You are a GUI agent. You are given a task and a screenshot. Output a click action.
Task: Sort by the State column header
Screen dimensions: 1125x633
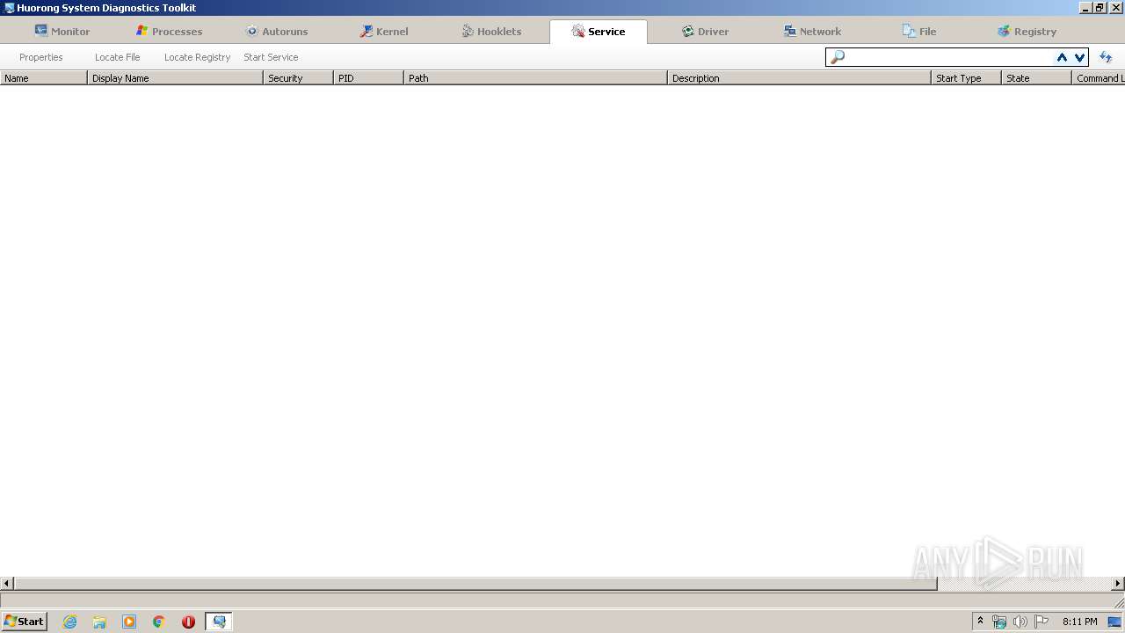[1036, 78]
